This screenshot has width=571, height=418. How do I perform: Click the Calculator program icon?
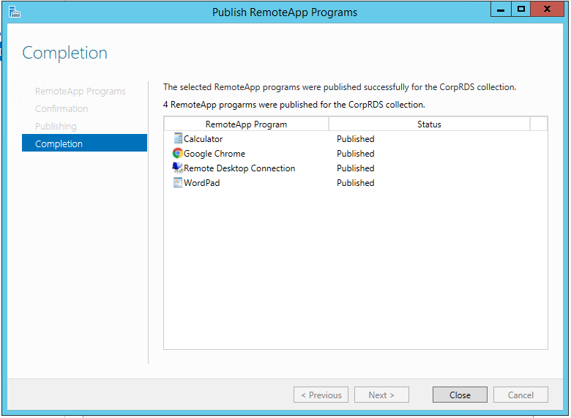pyautogui.click(x=177, y=139)
